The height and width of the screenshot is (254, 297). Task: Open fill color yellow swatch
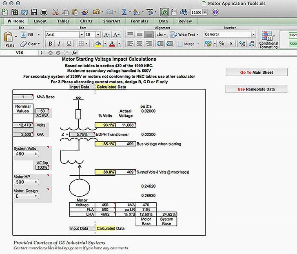click(98, 44)
